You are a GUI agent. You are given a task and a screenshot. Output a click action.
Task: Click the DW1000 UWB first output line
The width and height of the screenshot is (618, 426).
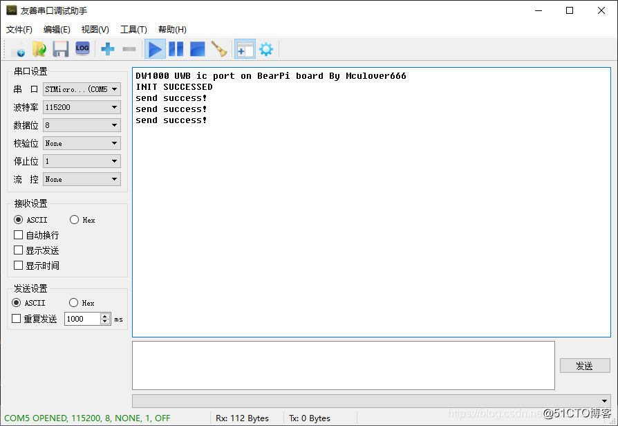pyautogui.click(x=271, y=76)
